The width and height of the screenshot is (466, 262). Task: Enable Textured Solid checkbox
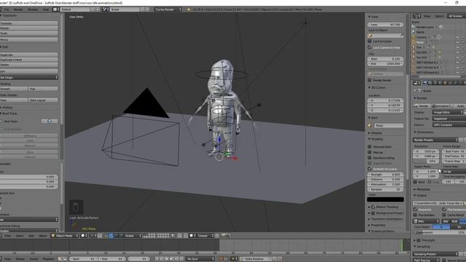(x=370, y=147)
